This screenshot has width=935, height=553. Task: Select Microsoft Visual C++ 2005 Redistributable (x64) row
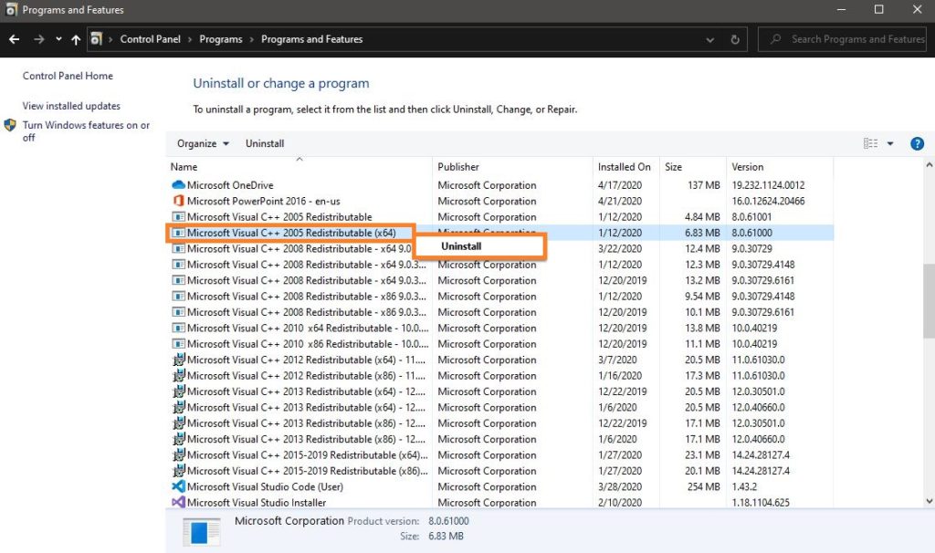point(499,233)
